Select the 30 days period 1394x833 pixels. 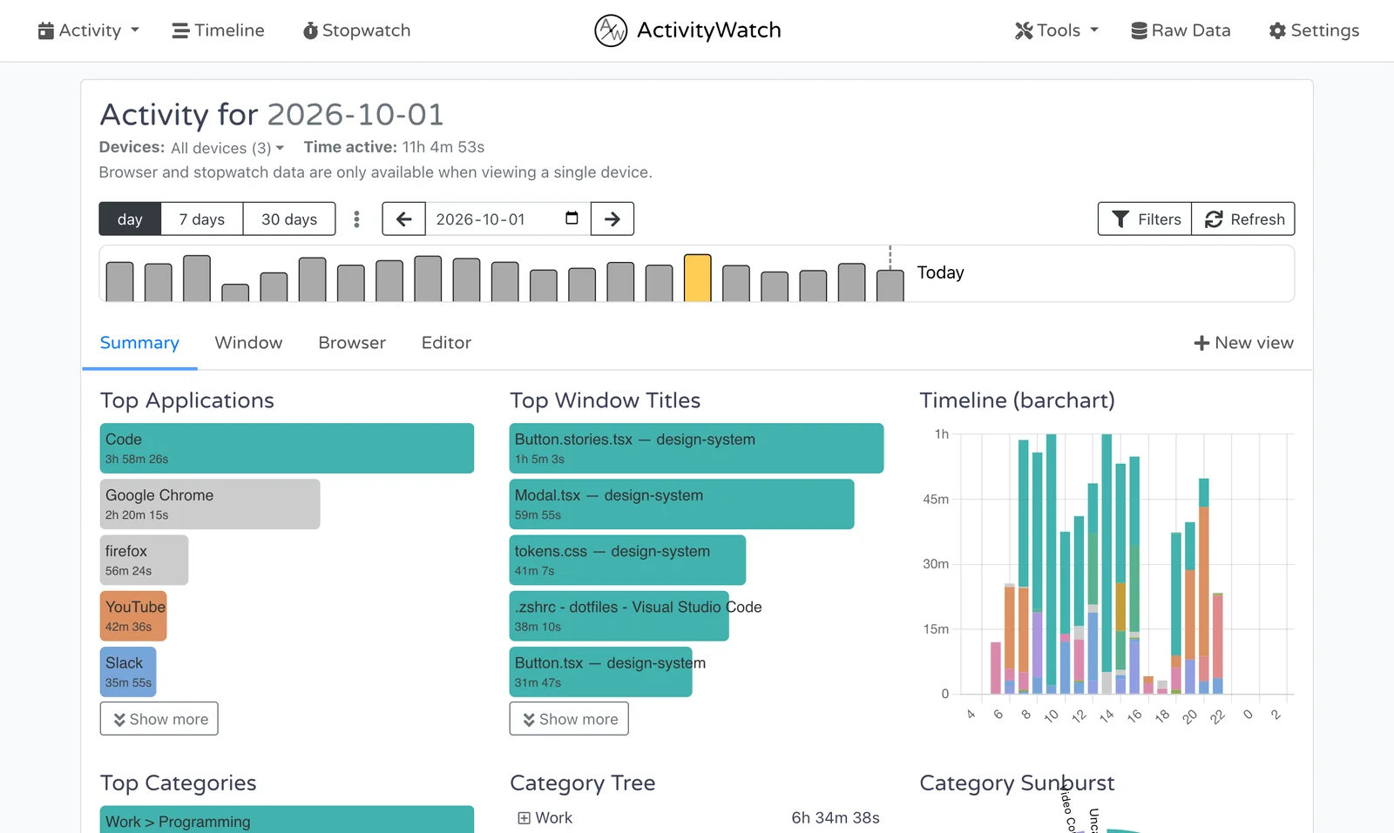[289, 219]
